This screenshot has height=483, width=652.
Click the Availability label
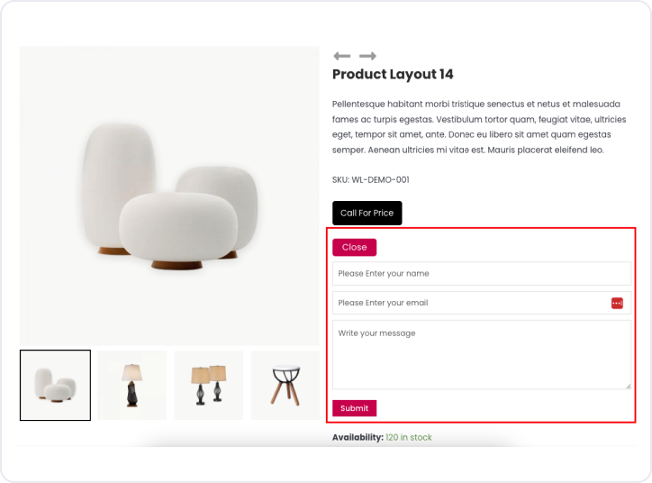358,438
